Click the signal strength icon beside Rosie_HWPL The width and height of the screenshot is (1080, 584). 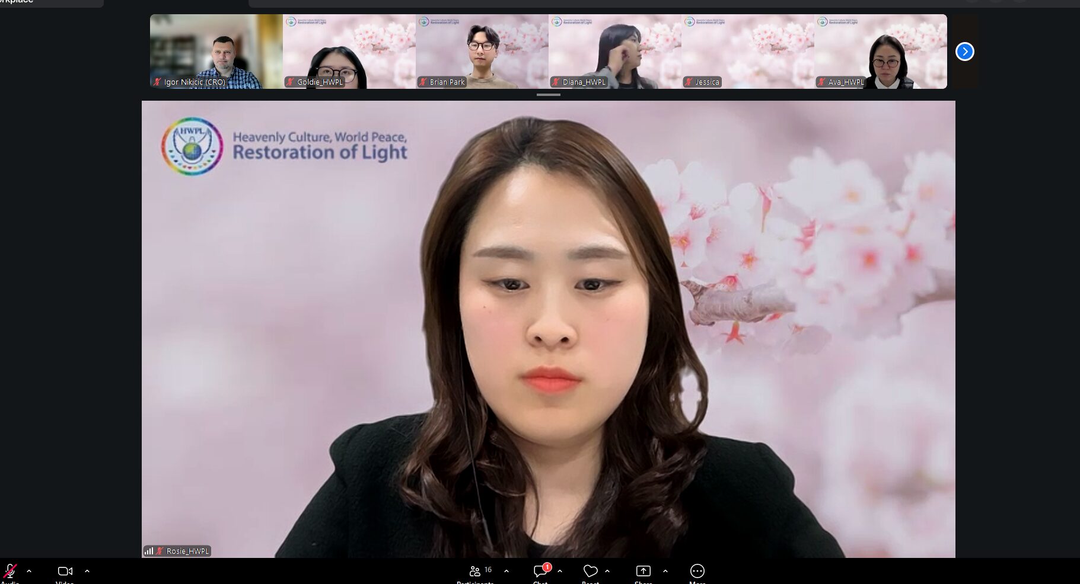pyautogui.click(x=149, y=551)
